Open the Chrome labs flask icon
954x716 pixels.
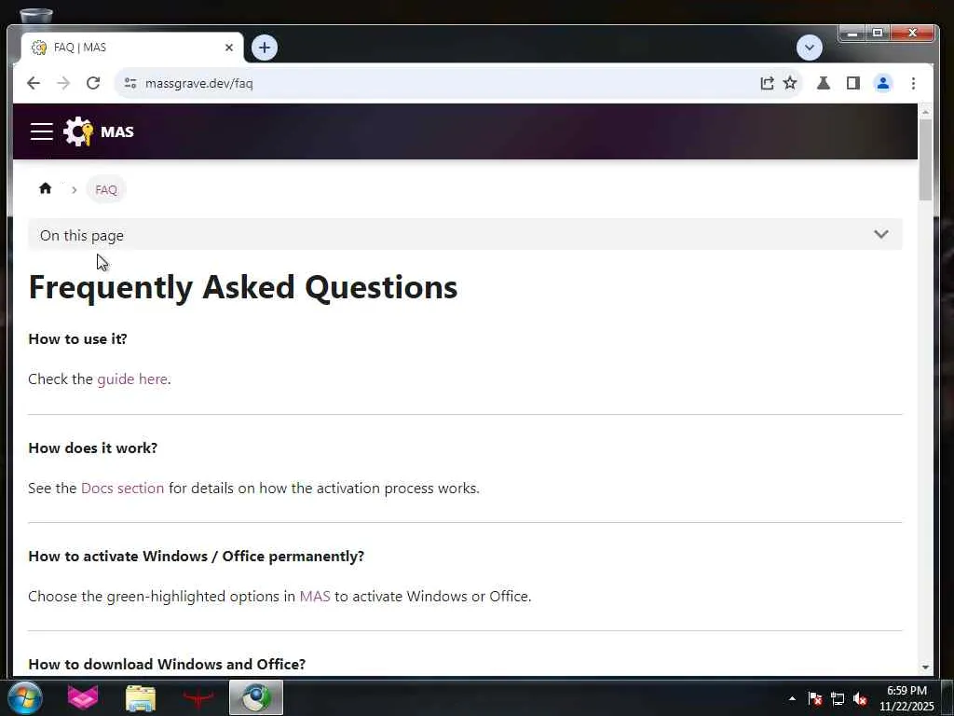[x=824, y=83]
